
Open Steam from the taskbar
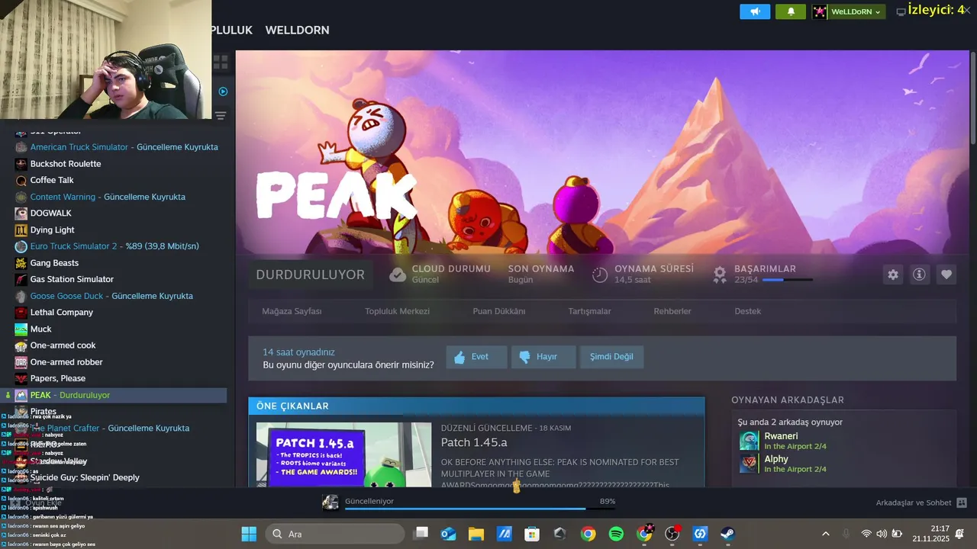tap(727, 534)
